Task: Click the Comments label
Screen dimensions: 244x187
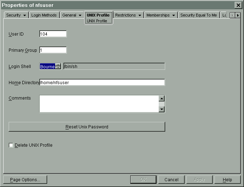Action: 19,98
